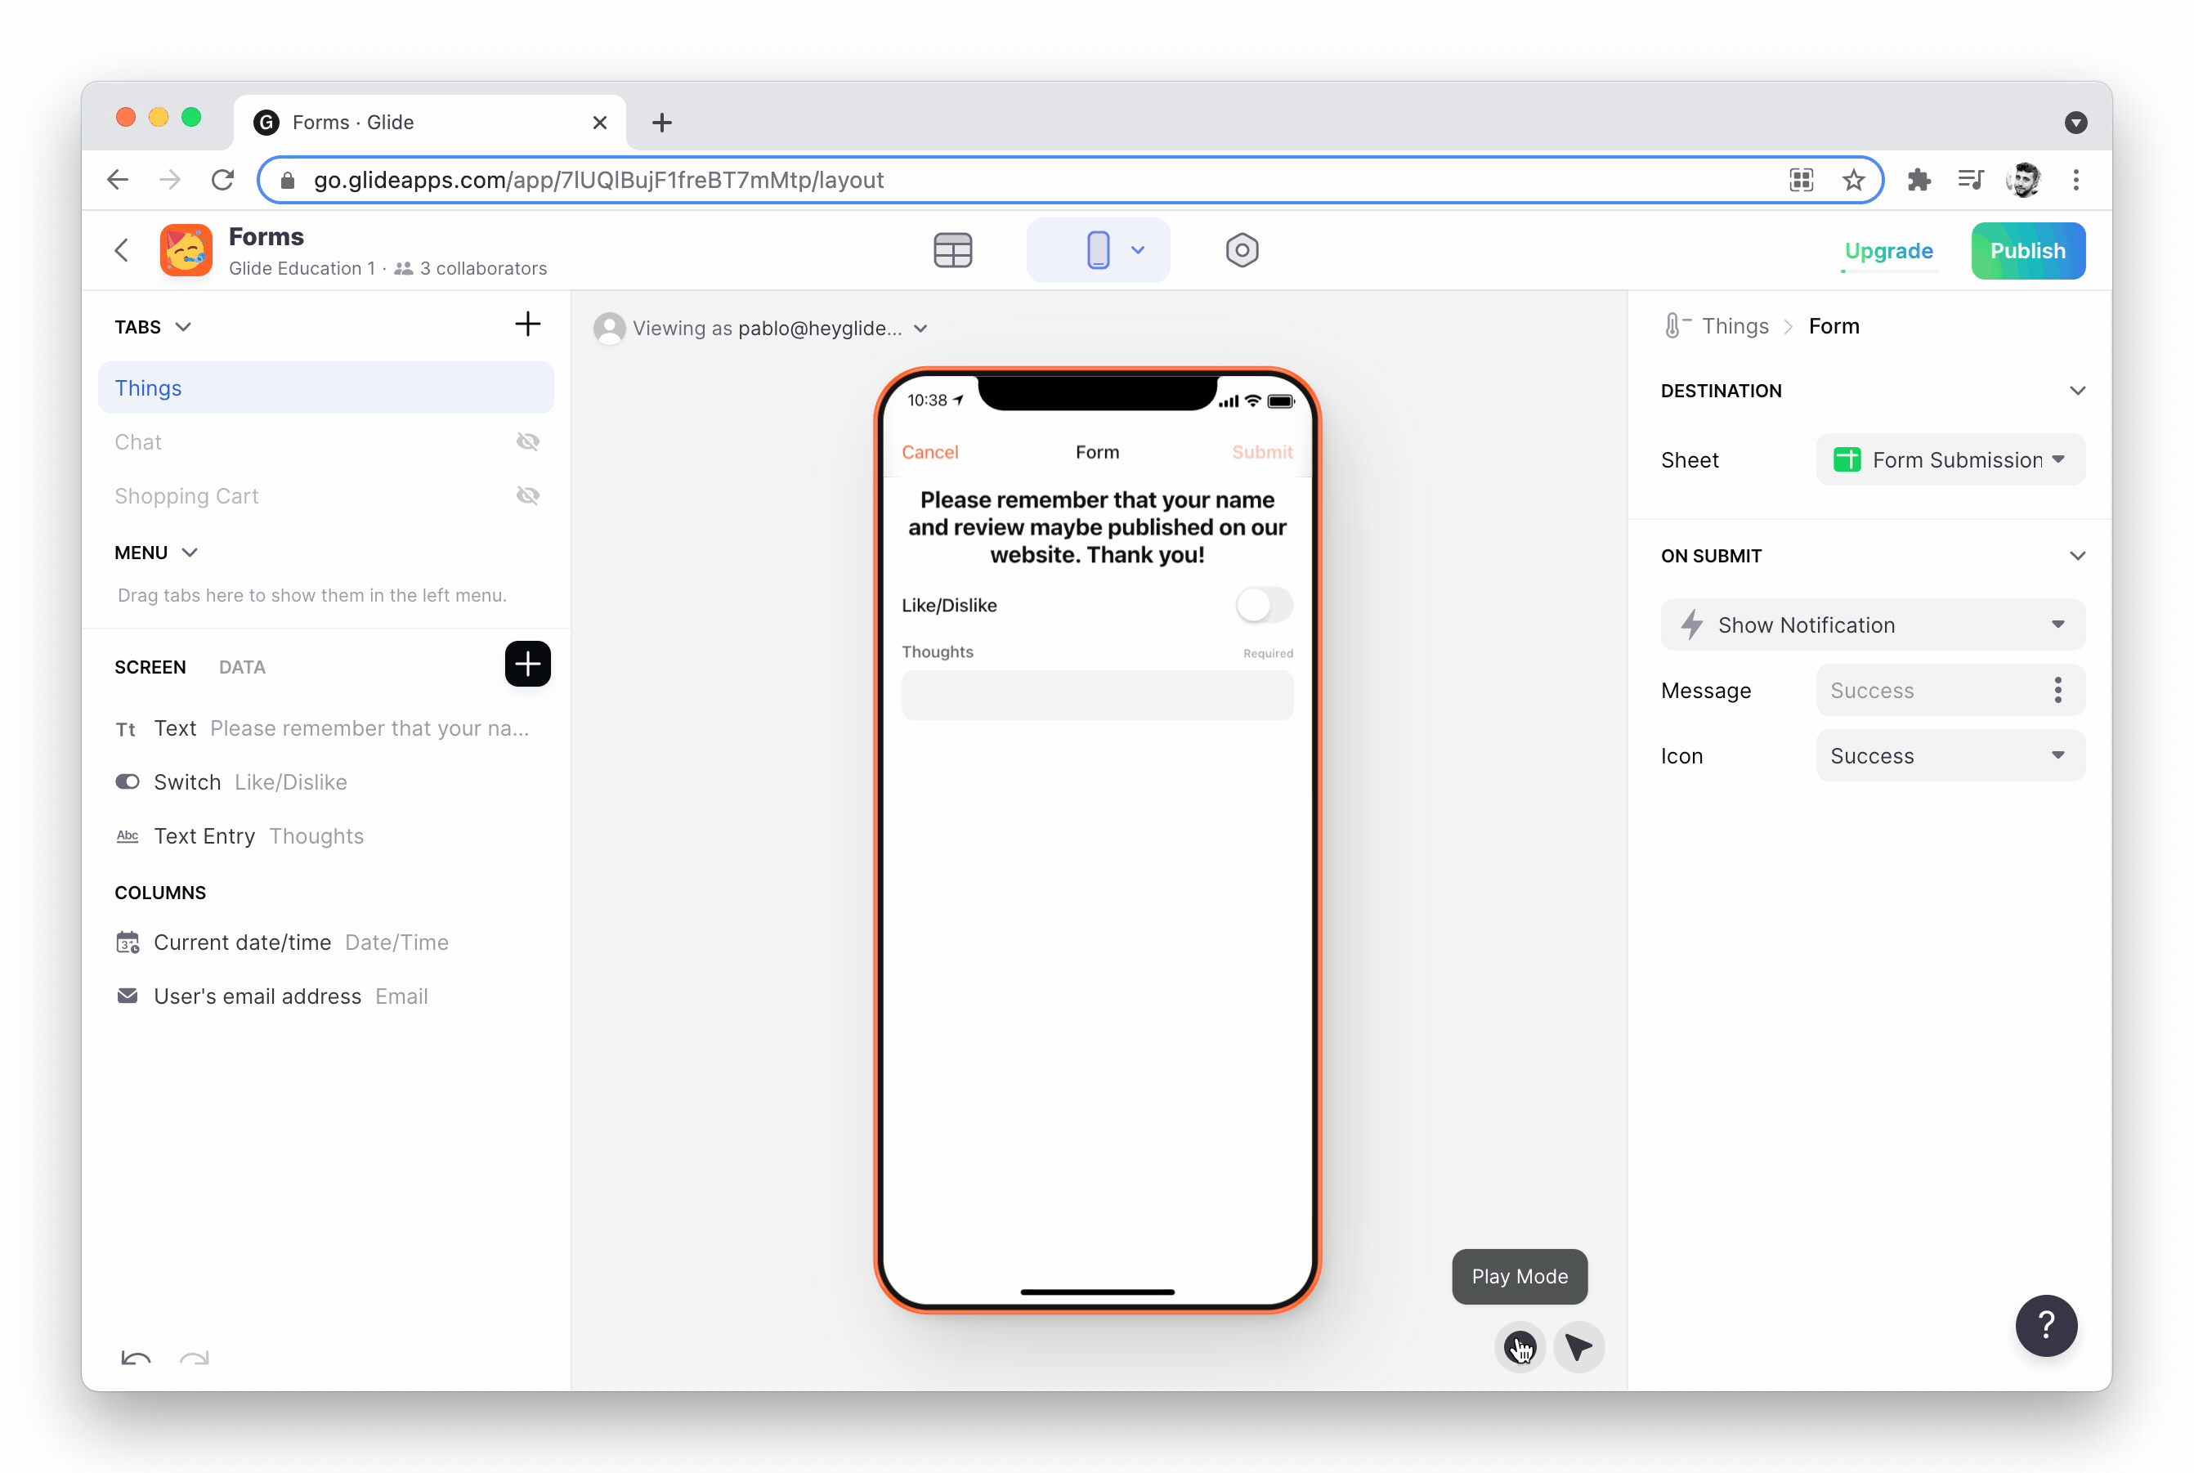Toggle visibility of Shopping Cart tab
The width and height of the screenshot is (2194, 1473).
528,496
